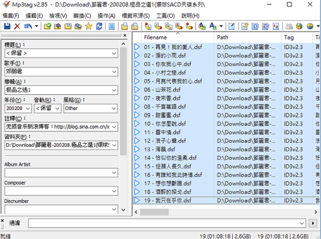This screenshot has width=321, height=239.
Task: Select file 02 - 淚的小雨.dsf
Action: (x=165, y=56)
